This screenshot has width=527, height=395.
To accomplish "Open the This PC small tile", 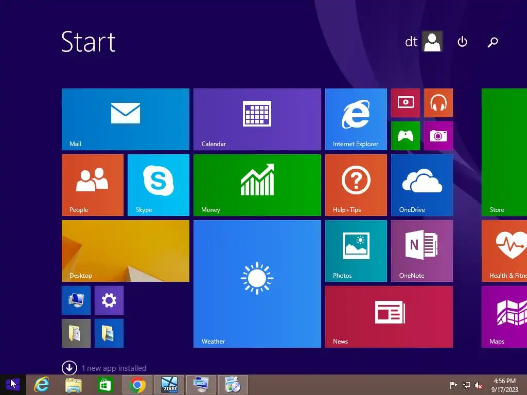I will (76, 300).
